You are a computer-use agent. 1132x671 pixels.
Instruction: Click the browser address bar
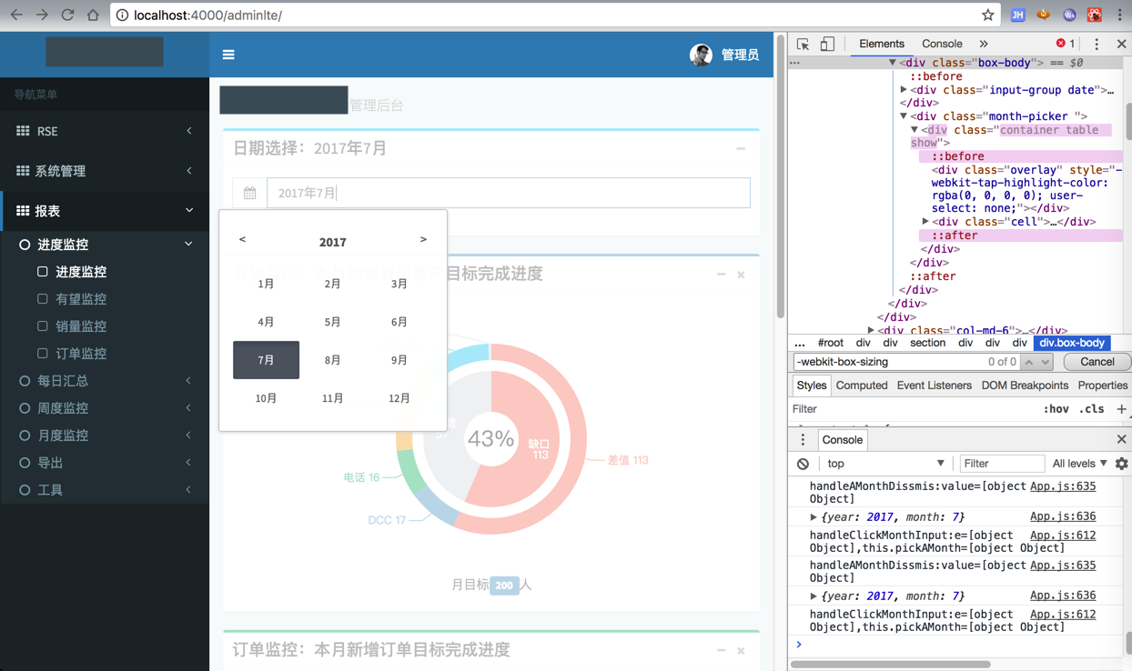[553, 15]
